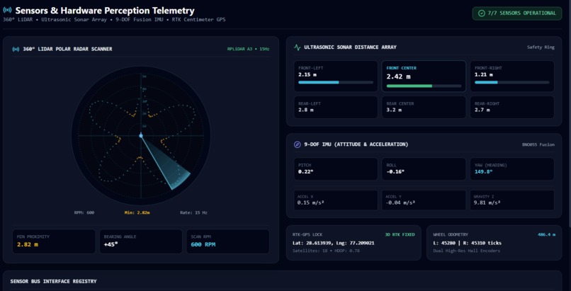
Task: Click the Rate: 15 Hz caption
Action: click(x=193, y=213)
